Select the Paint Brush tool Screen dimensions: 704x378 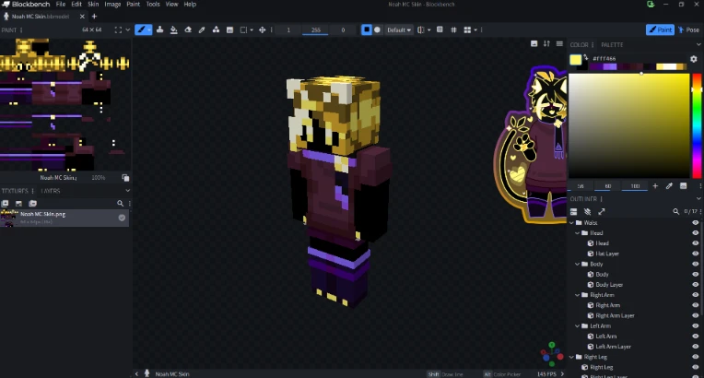[141, 30]
